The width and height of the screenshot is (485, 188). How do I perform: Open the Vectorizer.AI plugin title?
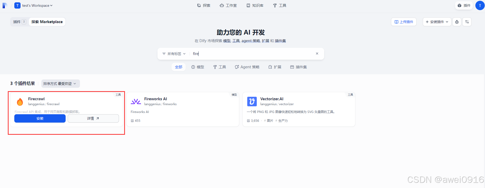point(272,99)
